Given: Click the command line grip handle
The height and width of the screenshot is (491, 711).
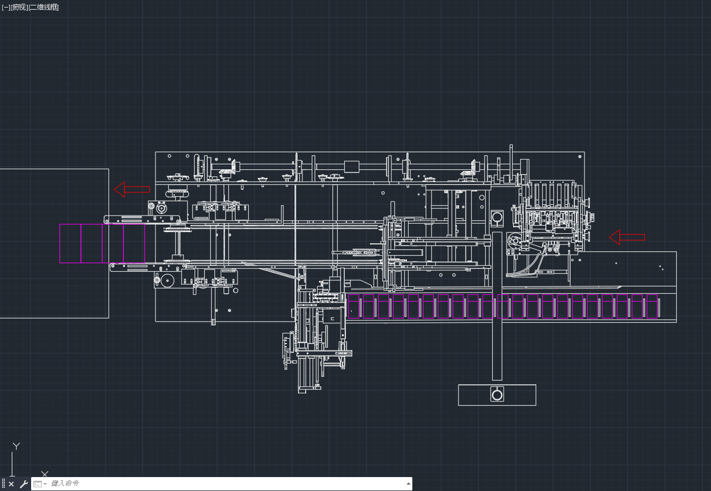Looking at the screenshot, I should point(4,484).
